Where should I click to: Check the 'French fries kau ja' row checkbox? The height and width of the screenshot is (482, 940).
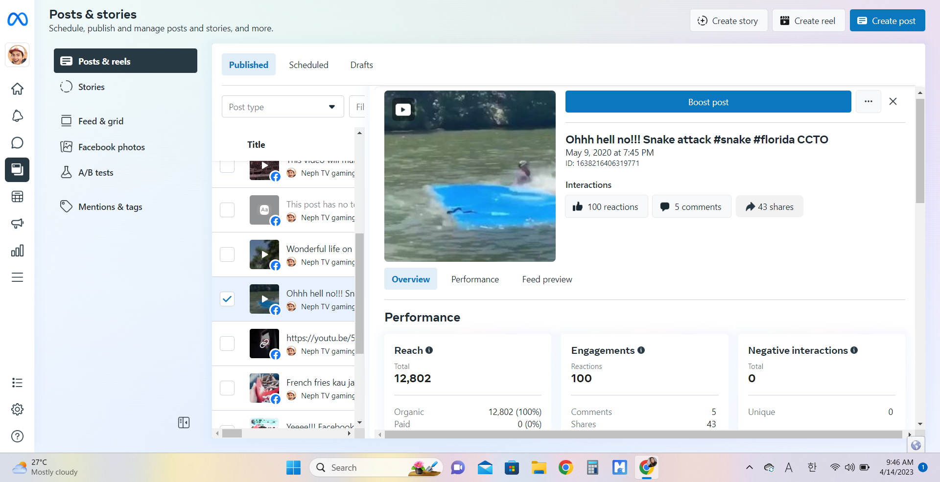227,388
